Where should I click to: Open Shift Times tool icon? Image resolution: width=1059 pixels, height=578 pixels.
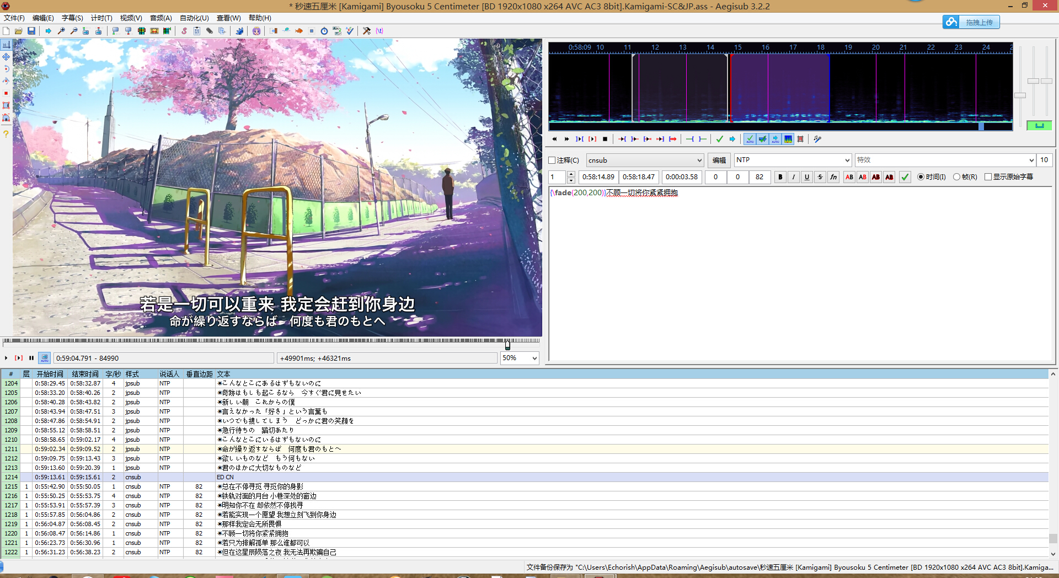(x=274, y=31)
